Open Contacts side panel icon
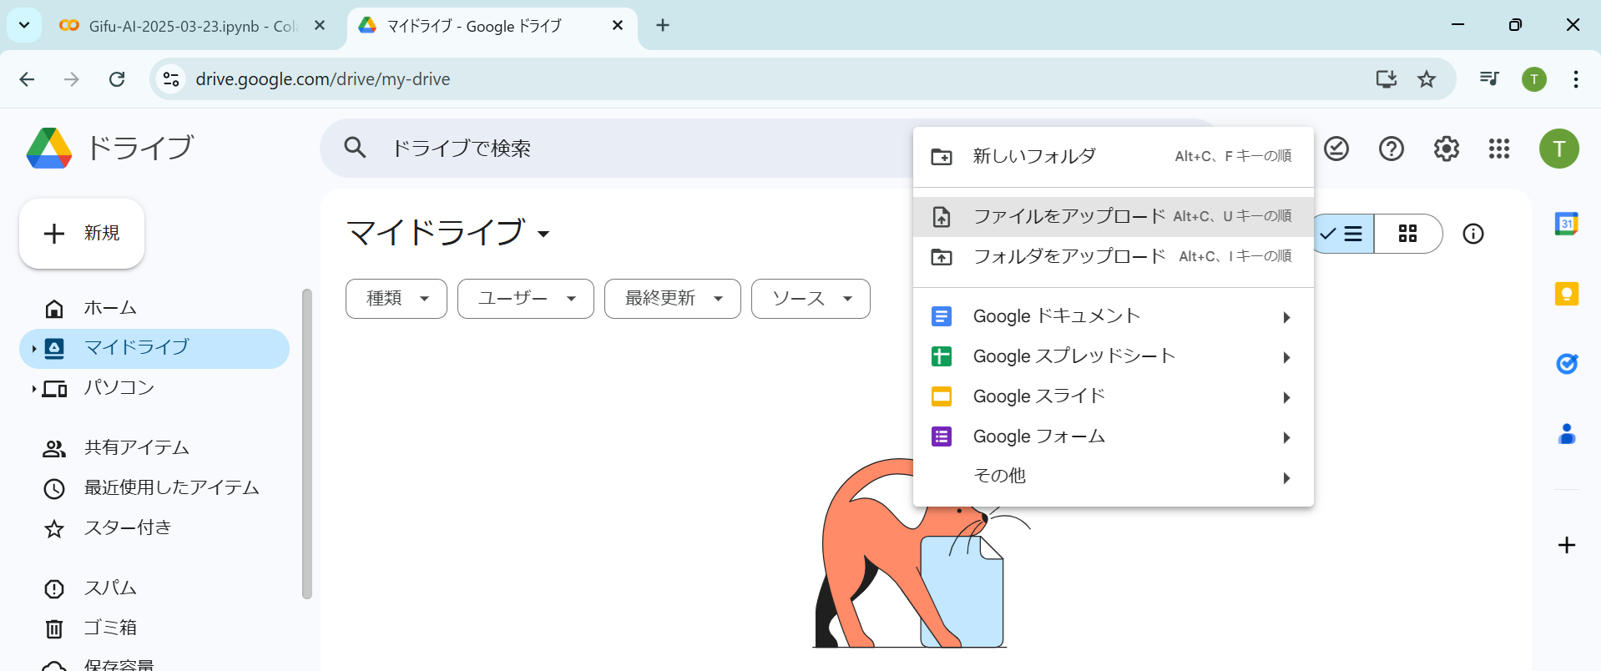This screenshot has width=1601, height=671. [x=1567, y=434]
